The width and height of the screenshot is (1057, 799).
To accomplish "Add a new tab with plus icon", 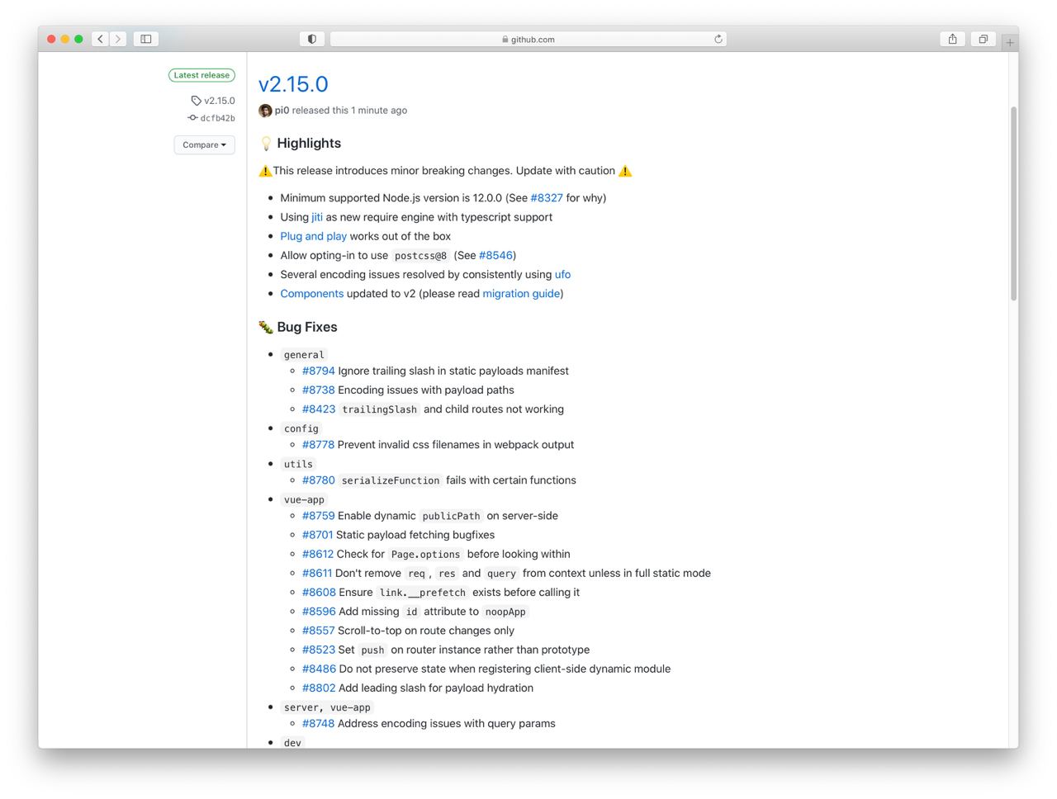I will [x=1010, y=42].
